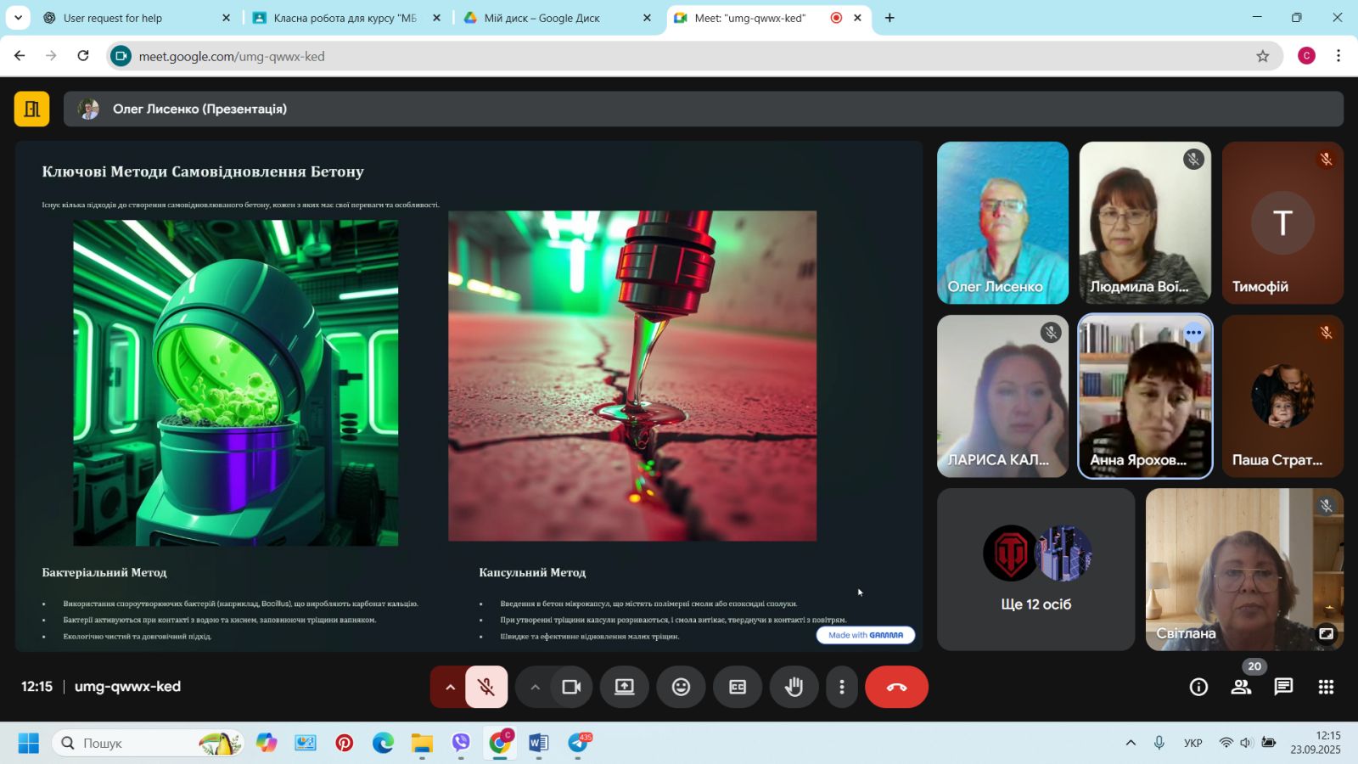Open the meeting details info icon
This screenshot has height=764, width=1358.
point(1198,687)
